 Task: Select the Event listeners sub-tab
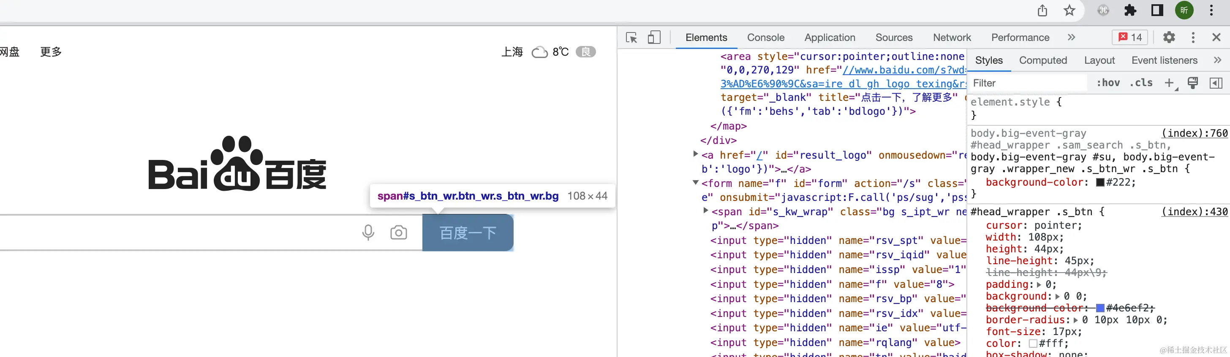point(1164,60)
